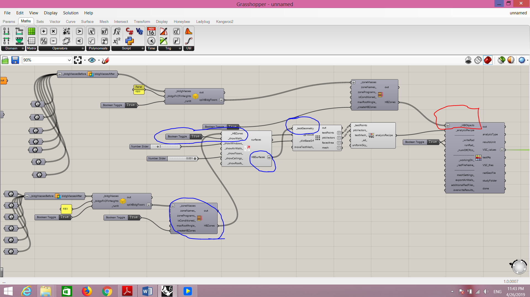Click the sketch markup pen icon
Viewport: 530px width, 297px height.
pyautogui.click(x=105, y=60)
